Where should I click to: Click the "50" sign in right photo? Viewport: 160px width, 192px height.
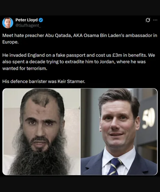coord(149,118)
